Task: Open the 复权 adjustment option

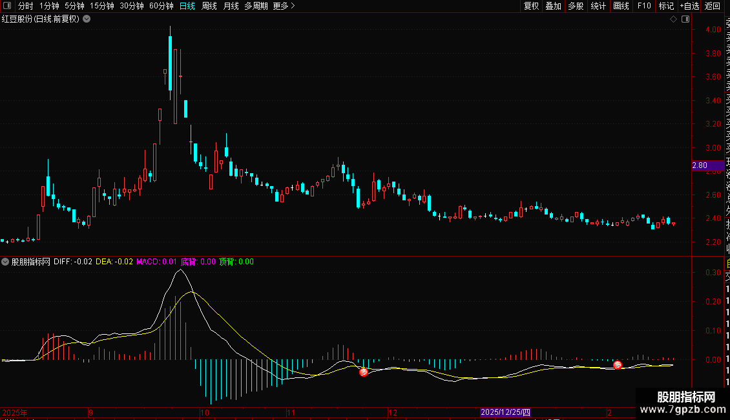Action: pos(531,6)
